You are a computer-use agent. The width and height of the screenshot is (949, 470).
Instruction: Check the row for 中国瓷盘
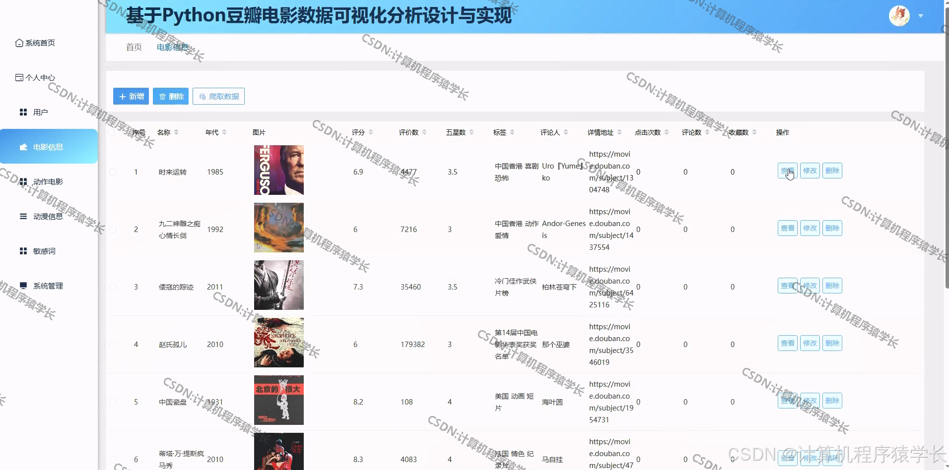113,402
